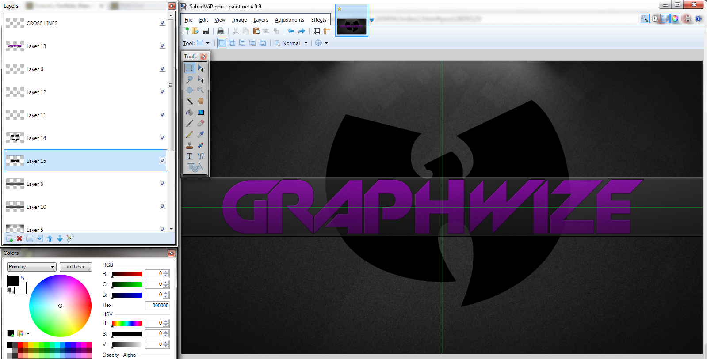Click the Open file toolbar icon
The image size is (707, 359).
pos(195,31)
